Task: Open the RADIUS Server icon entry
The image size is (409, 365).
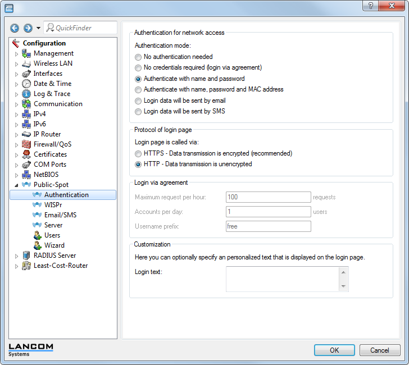Action: (x=26, y=255)
